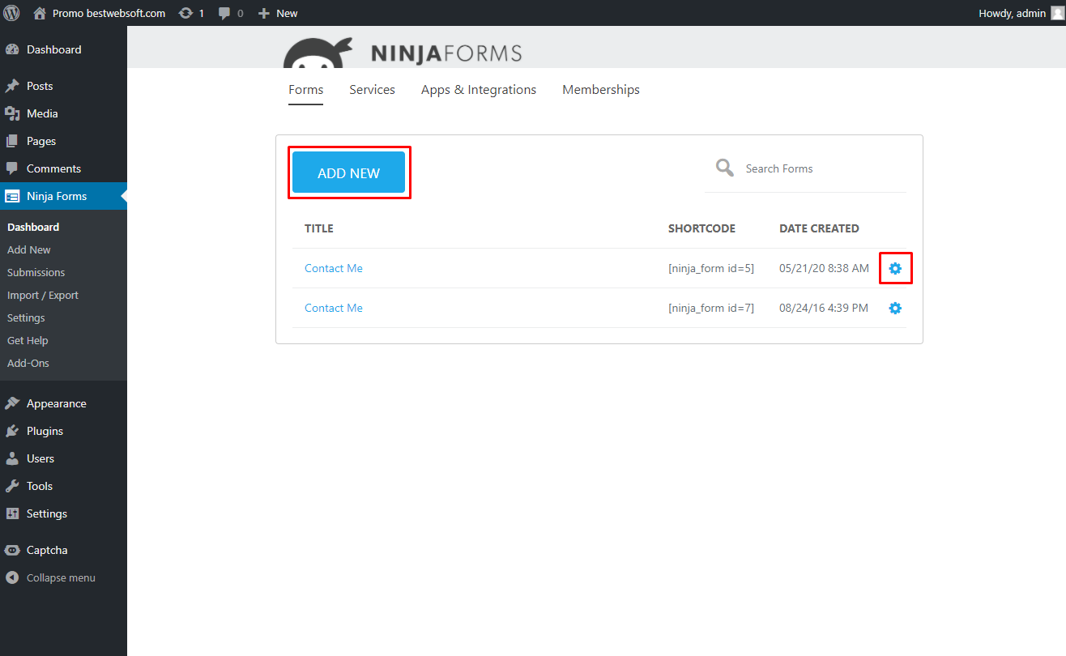This screenshot has width=1066, height=656.
Task: Open gear settings for form id=5
Action: coord(895,268)
